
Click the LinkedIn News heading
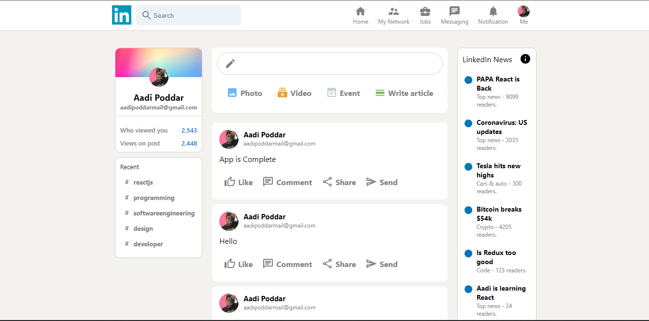point(487,60)
